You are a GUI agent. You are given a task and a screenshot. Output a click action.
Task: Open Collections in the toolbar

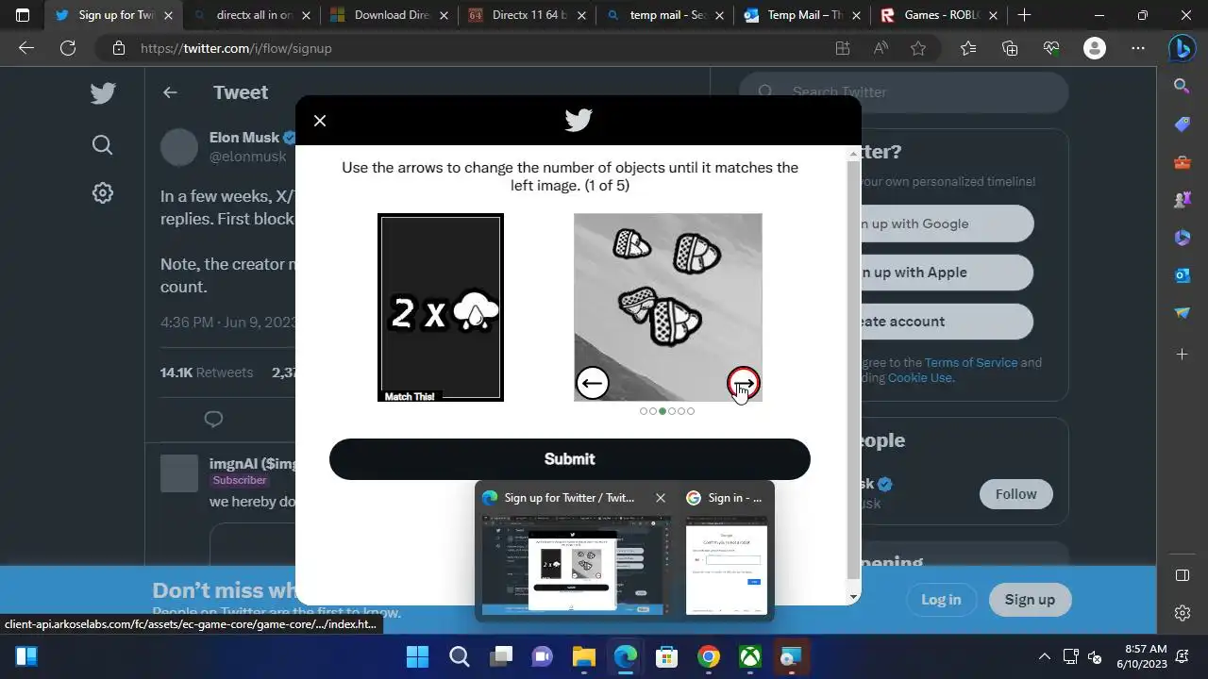(x=1010, y=48)
